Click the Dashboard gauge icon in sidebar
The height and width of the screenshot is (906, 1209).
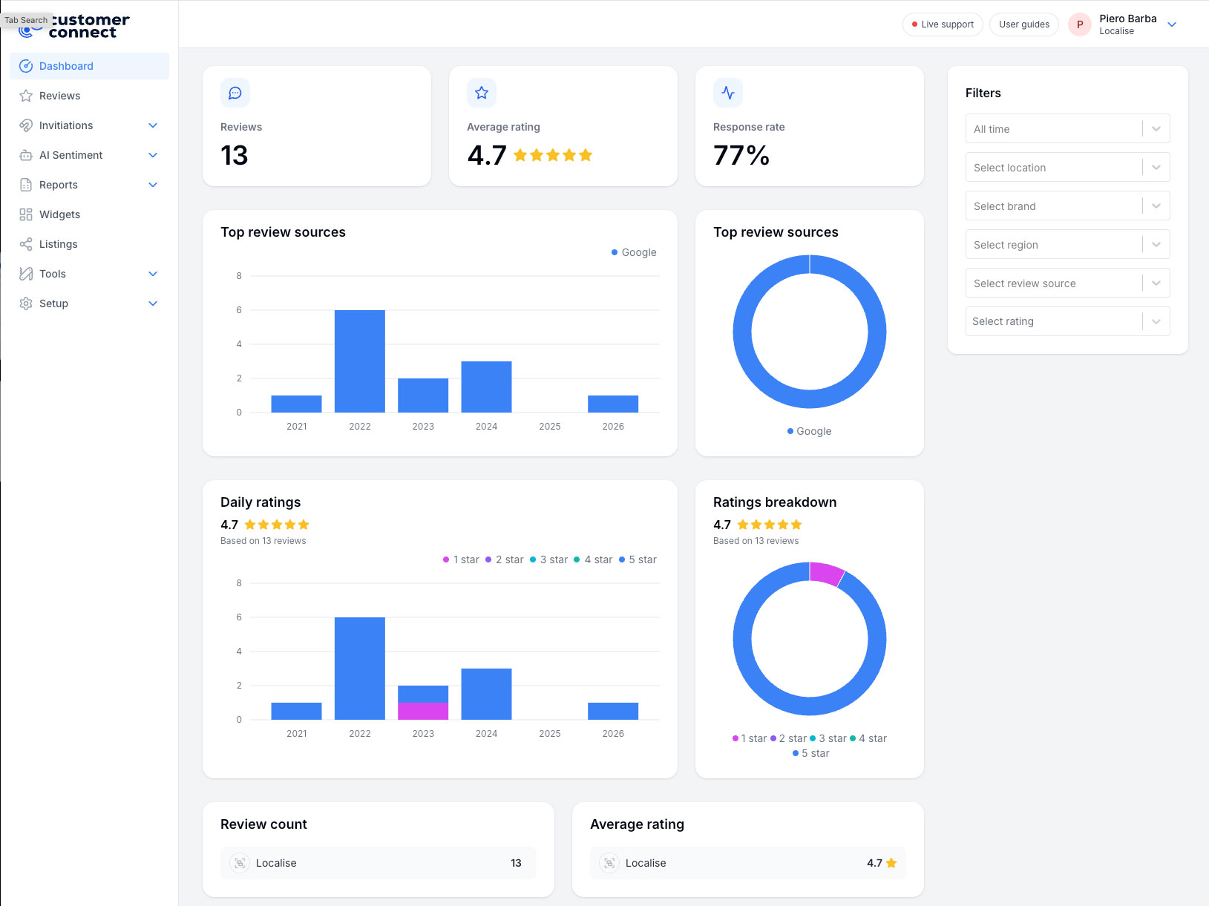[26, 66]
